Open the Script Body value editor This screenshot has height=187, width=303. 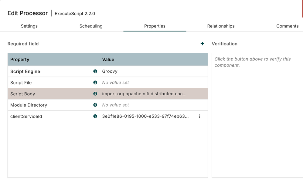144,94
